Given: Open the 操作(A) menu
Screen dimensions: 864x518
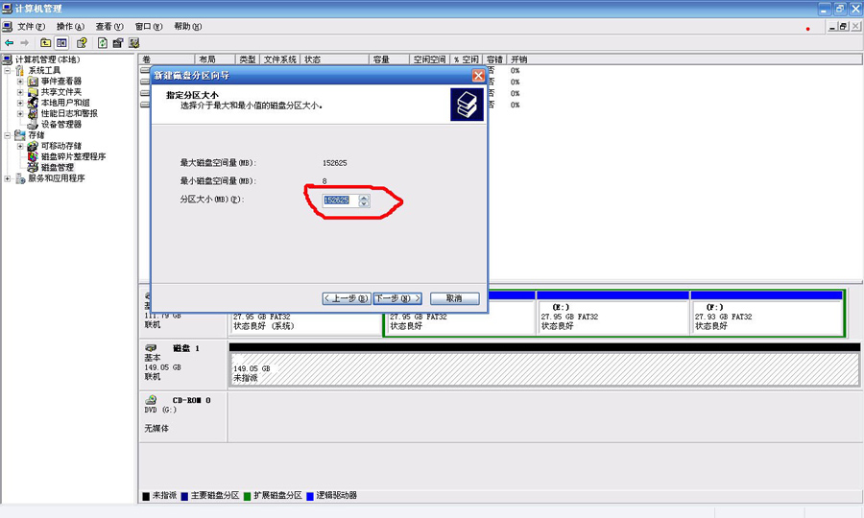Looking at the screenshot, I should [x=69, y=27].
